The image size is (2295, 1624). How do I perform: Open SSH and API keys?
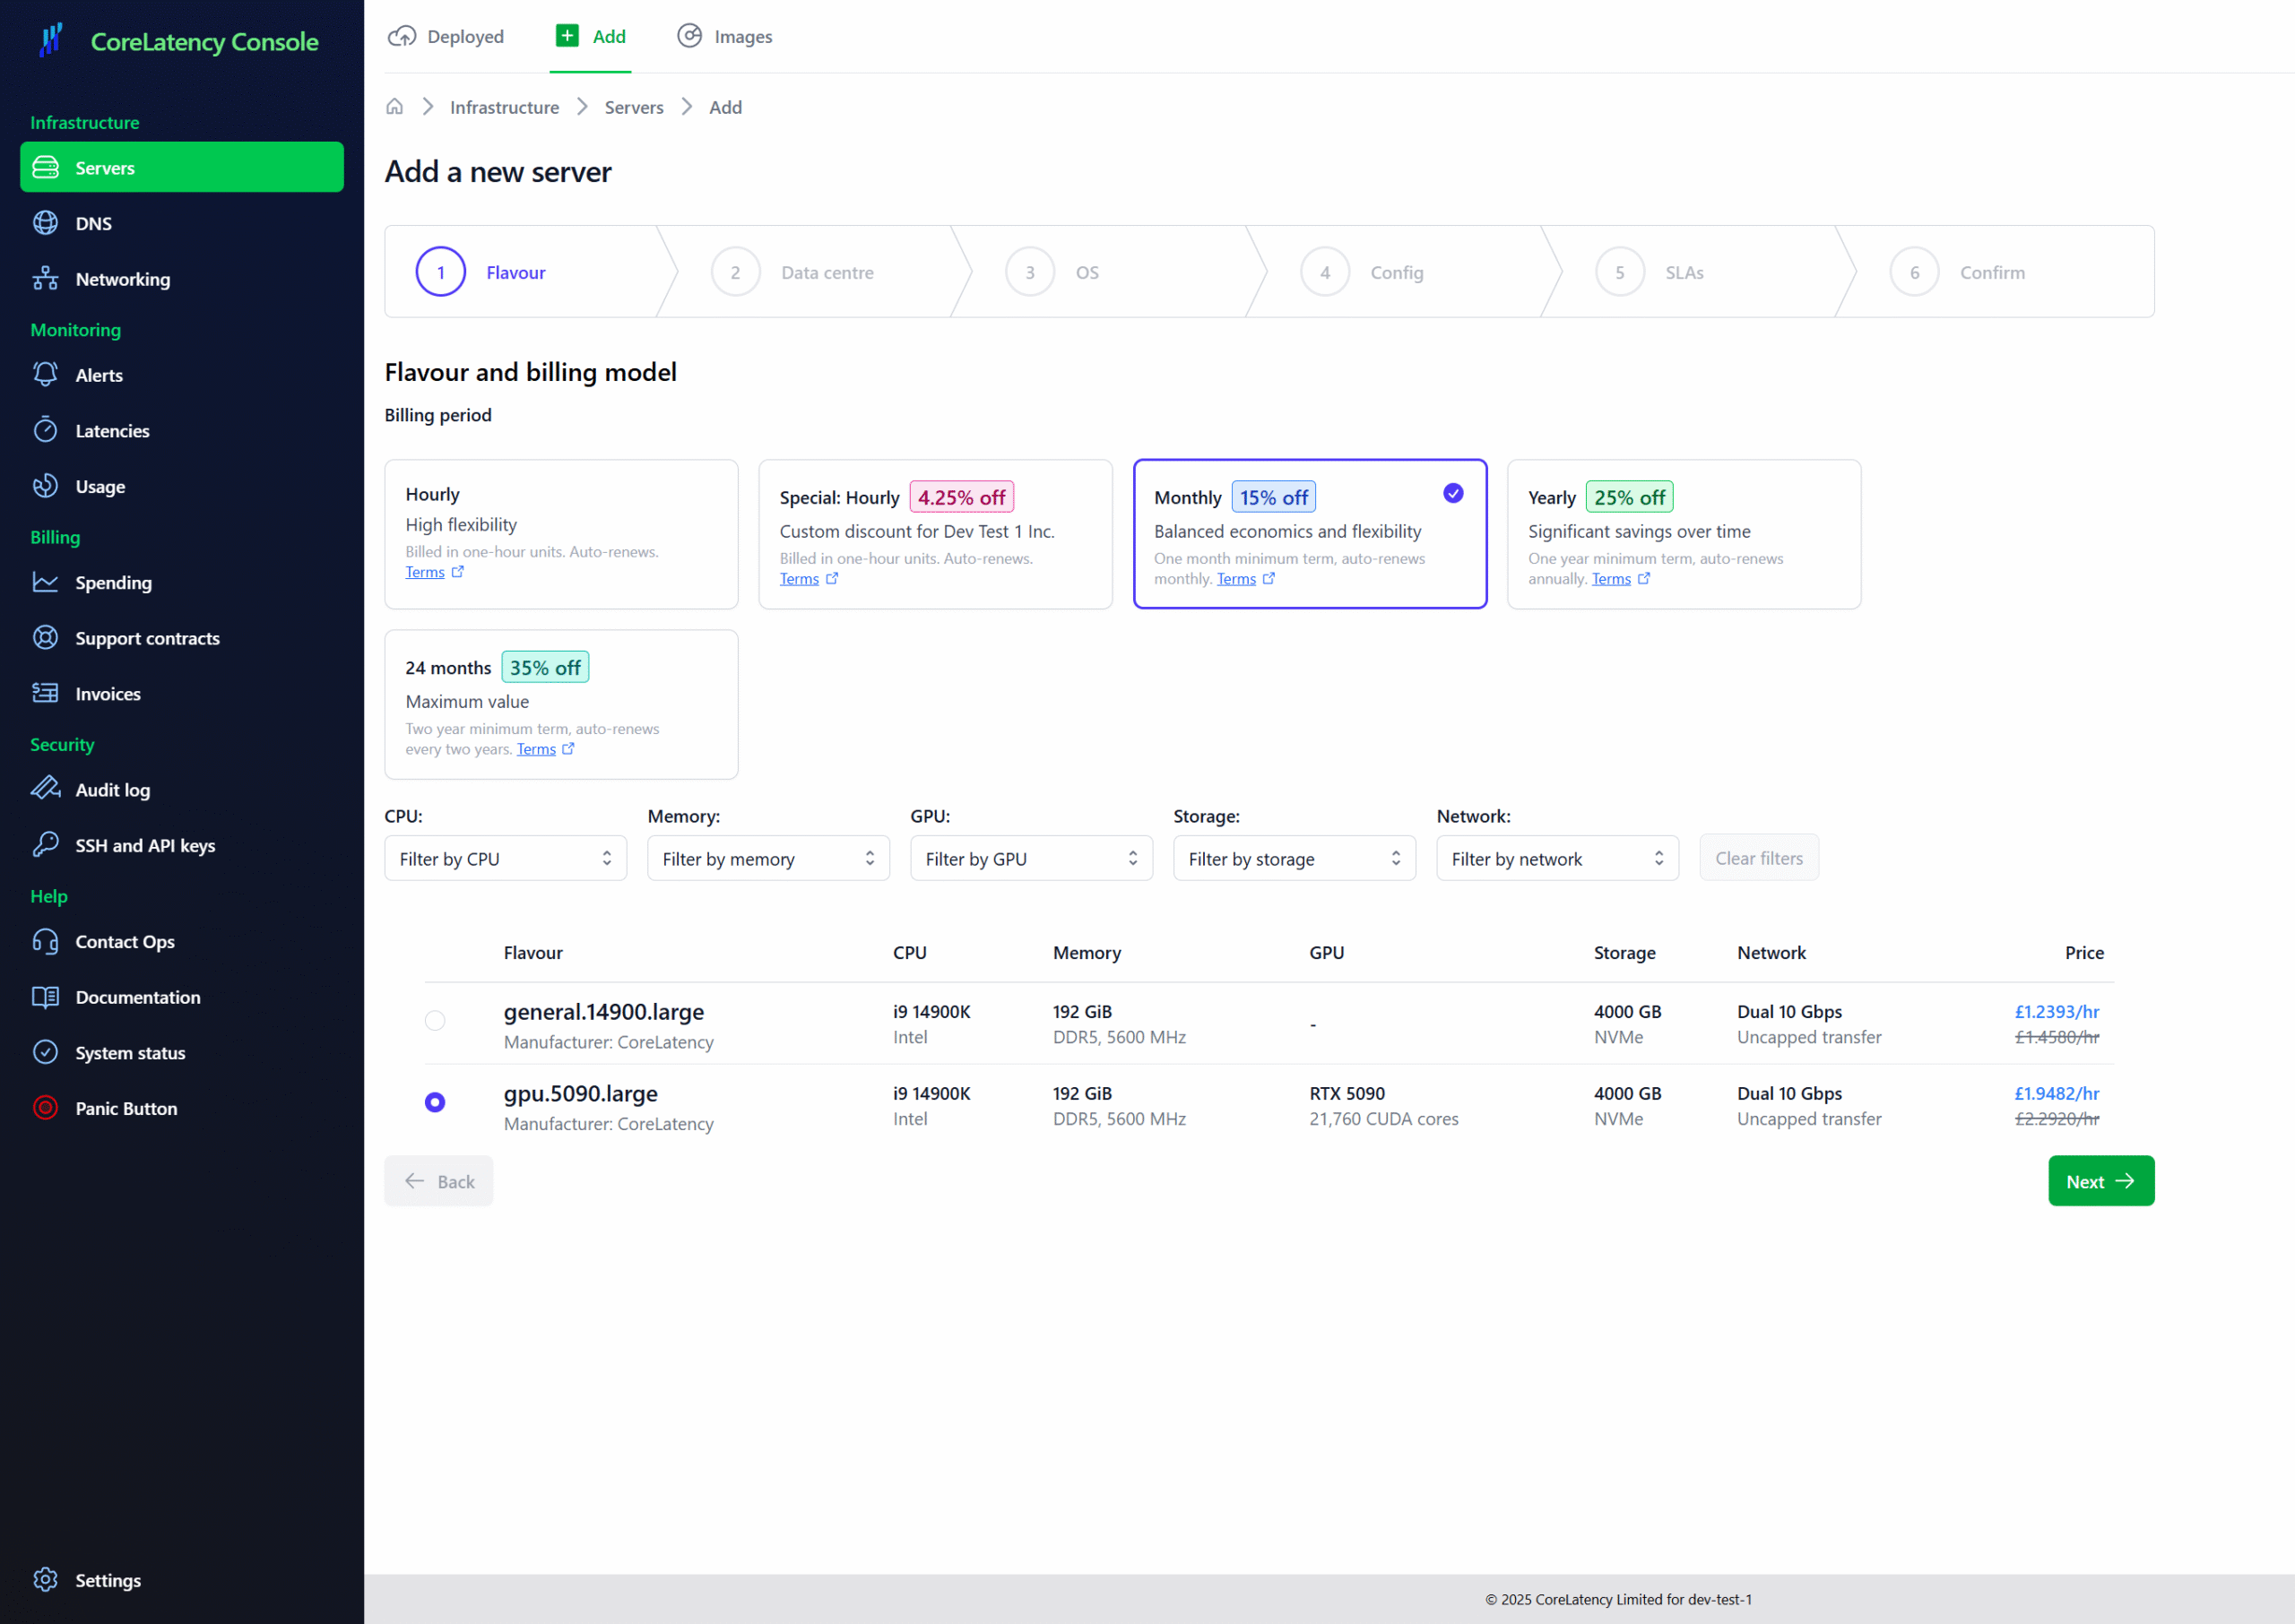pos(145,845)
